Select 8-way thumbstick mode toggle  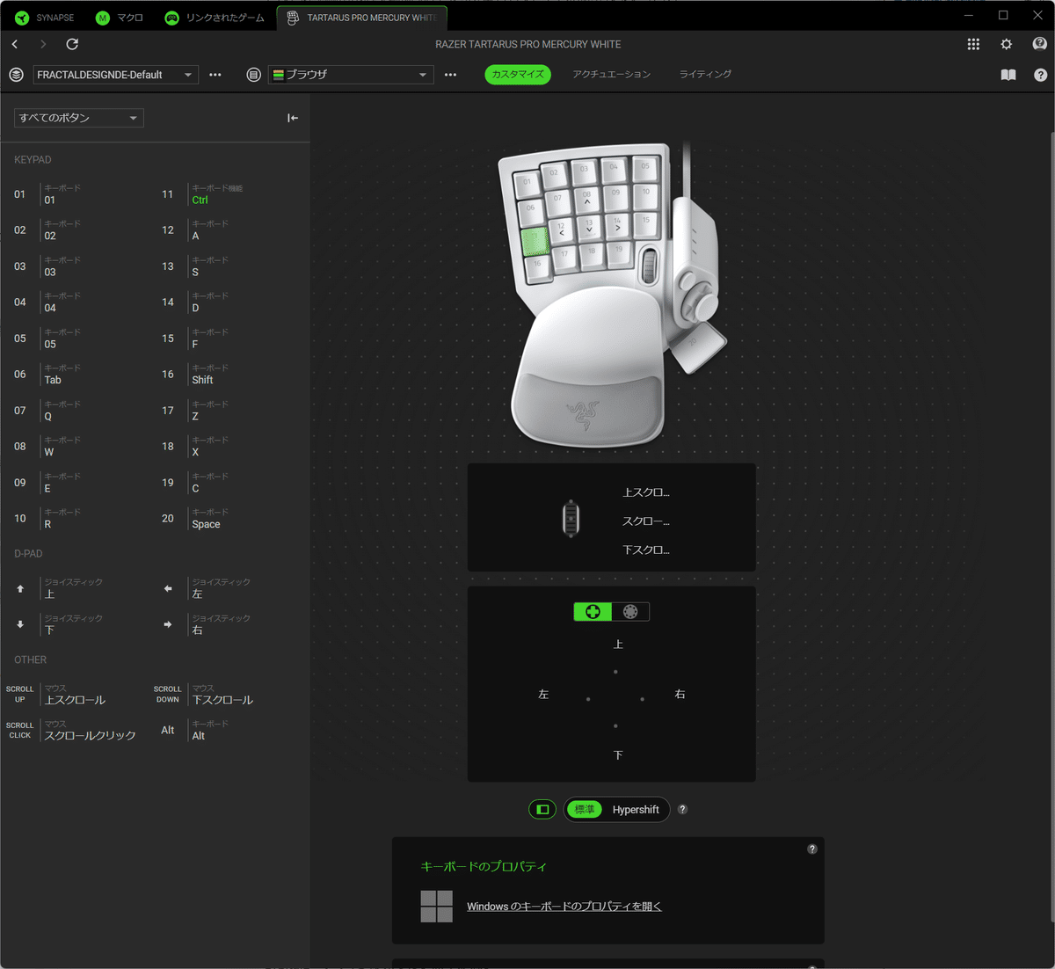[x=630, y=612]
